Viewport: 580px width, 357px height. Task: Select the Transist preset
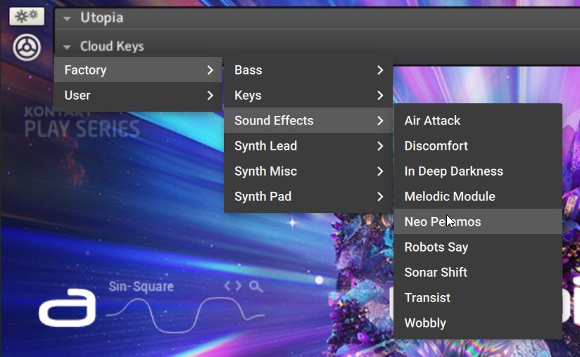tap(478, 297)
